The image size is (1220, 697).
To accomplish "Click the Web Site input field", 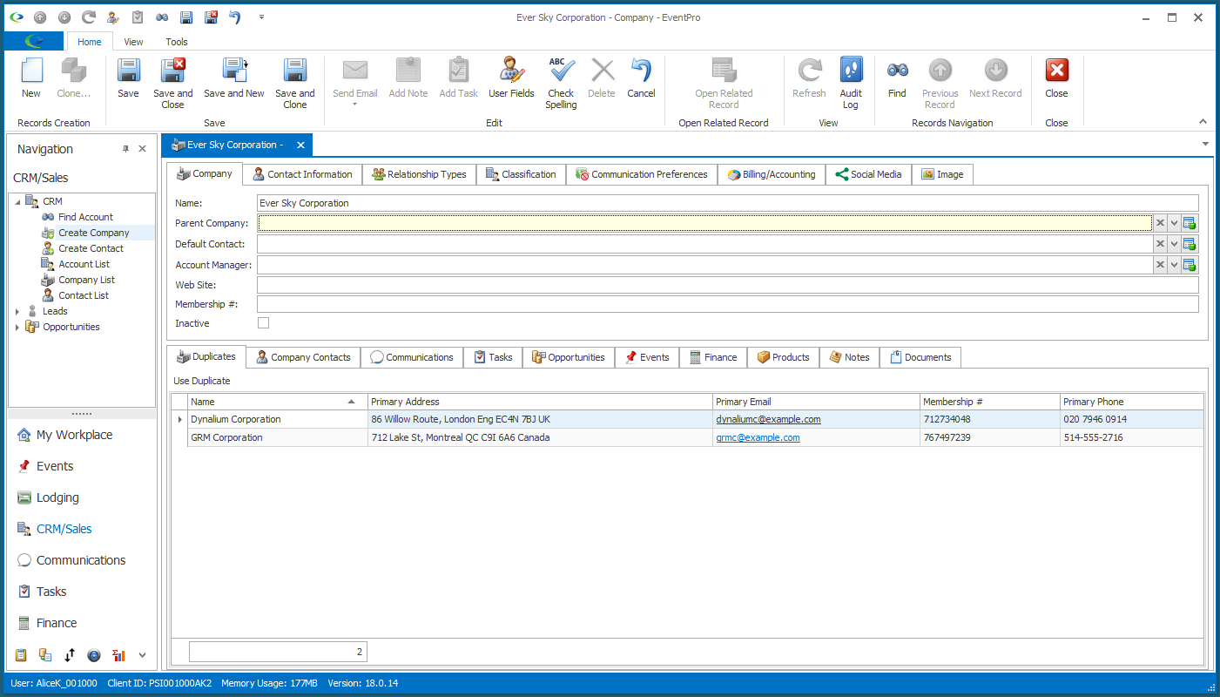I will pyautogui.click(x=727, y=285).
